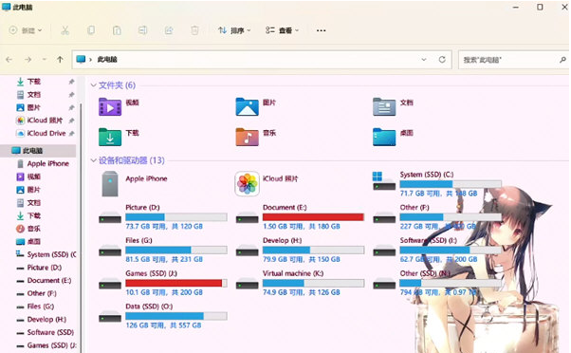Click Document (E:) red usage bar
This screenshot has width=571, height=353.
(x=313, y=217)
